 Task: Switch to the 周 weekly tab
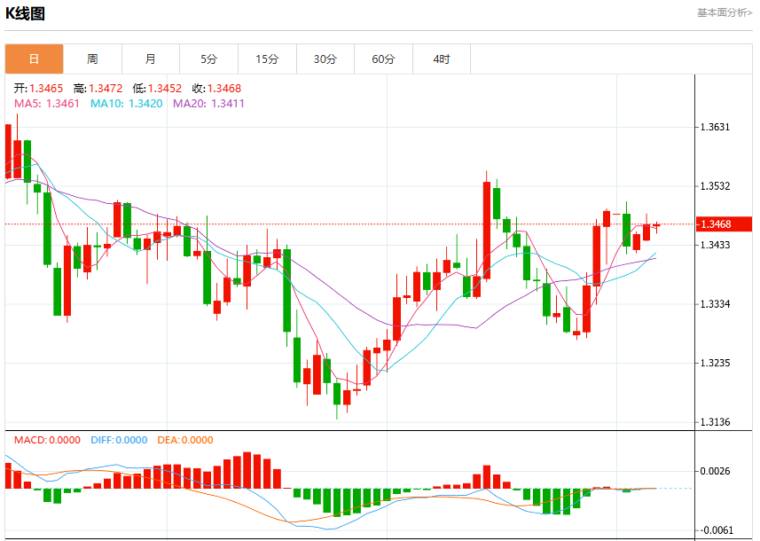pyautogui.click(x=92, y=59)
